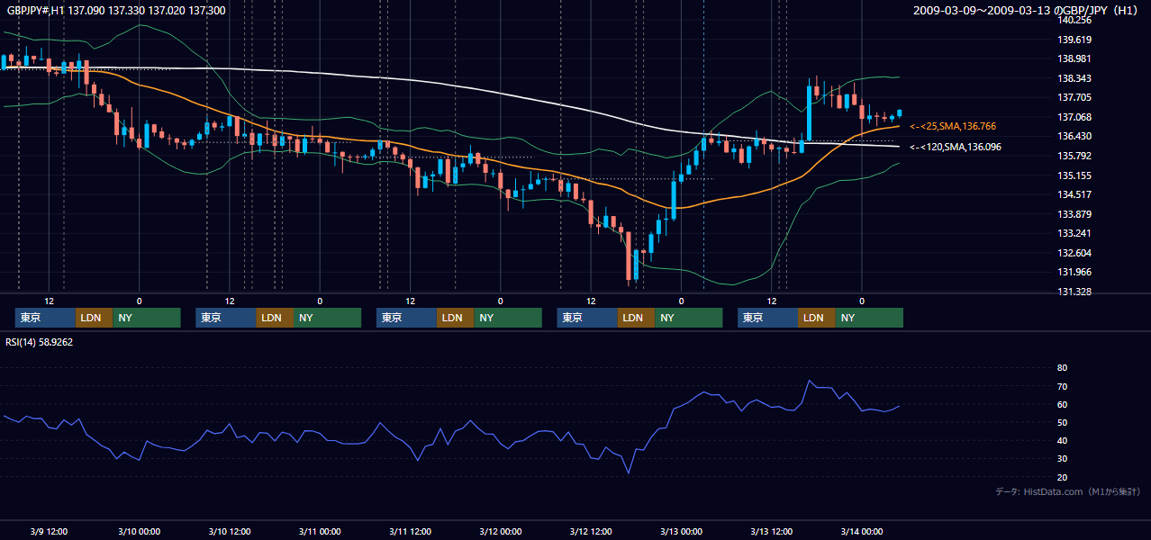This screenshot has height=540, width=1151.
Task: Click the RSI scale value 60
Action: click(x=1062, y=404)
